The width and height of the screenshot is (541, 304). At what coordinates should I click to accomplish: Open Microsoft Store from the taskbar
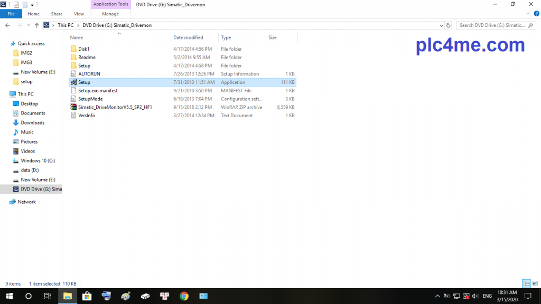click(x=87, y=296)
